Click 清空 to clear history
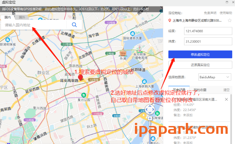The image size is (235, 144). (226, 90)
